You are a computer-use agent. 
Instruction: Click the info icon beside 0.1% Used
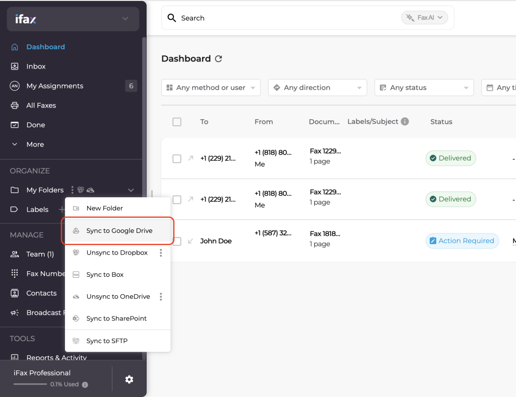(85, 384)
